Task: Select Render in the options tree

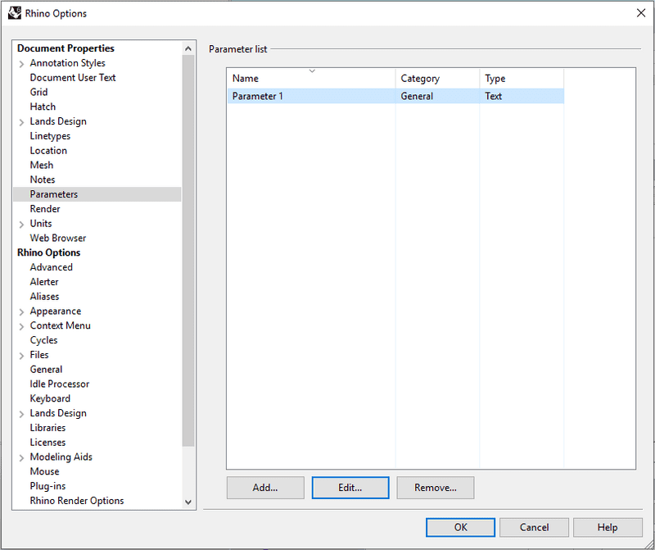Action: click(45, 209)
